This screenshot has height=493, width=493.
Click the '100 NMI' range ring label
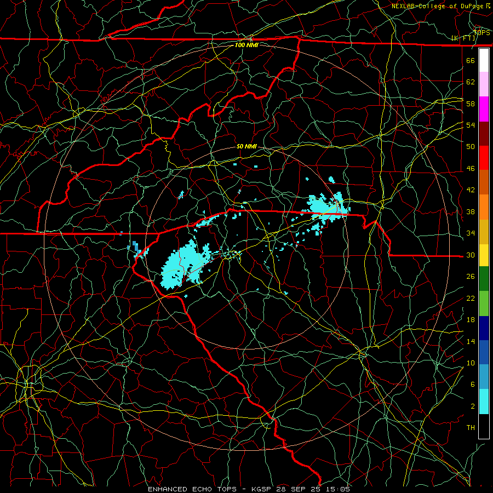[246, 45]
